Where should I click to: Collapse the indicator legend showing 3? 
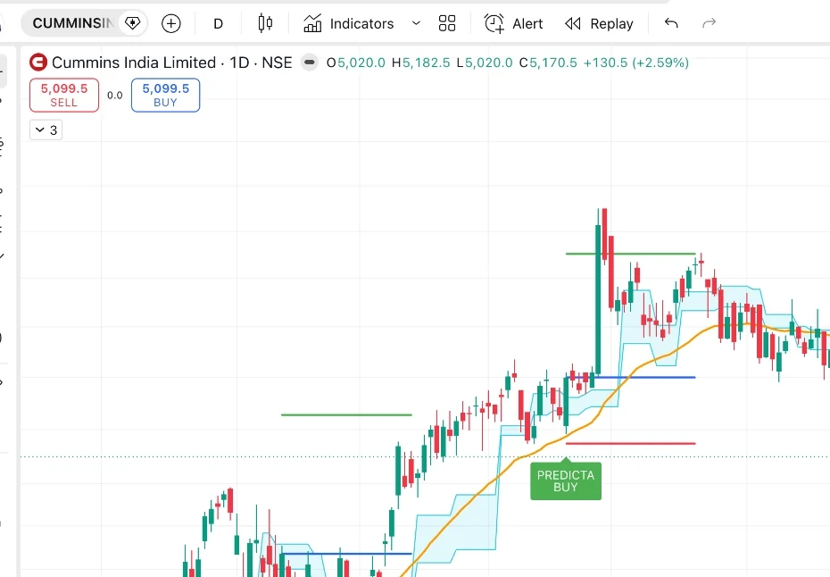[x=46, y=130]
